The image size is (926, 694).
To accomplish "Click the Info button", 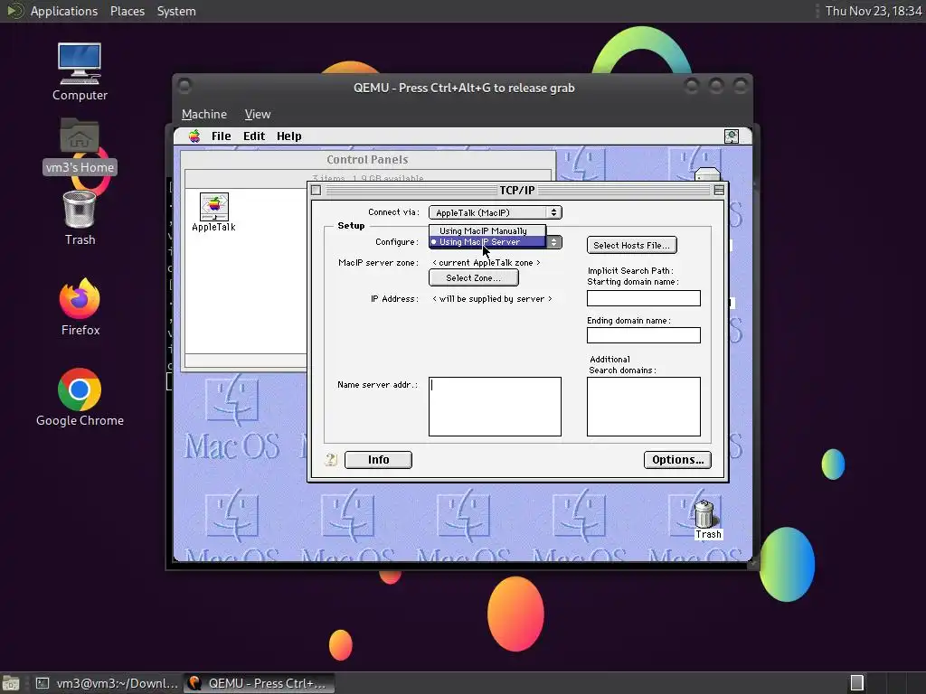I will coord(378,460).
